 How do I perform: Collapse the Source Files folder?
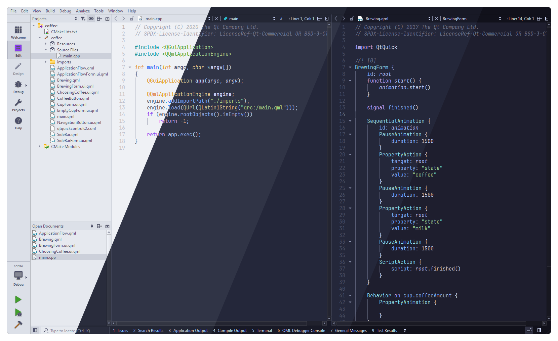pos(46,50)
